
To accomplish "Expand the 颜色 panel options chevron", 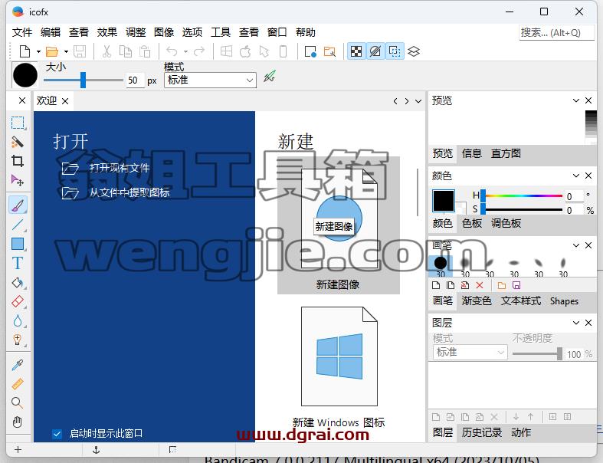I will click(575, 176).
